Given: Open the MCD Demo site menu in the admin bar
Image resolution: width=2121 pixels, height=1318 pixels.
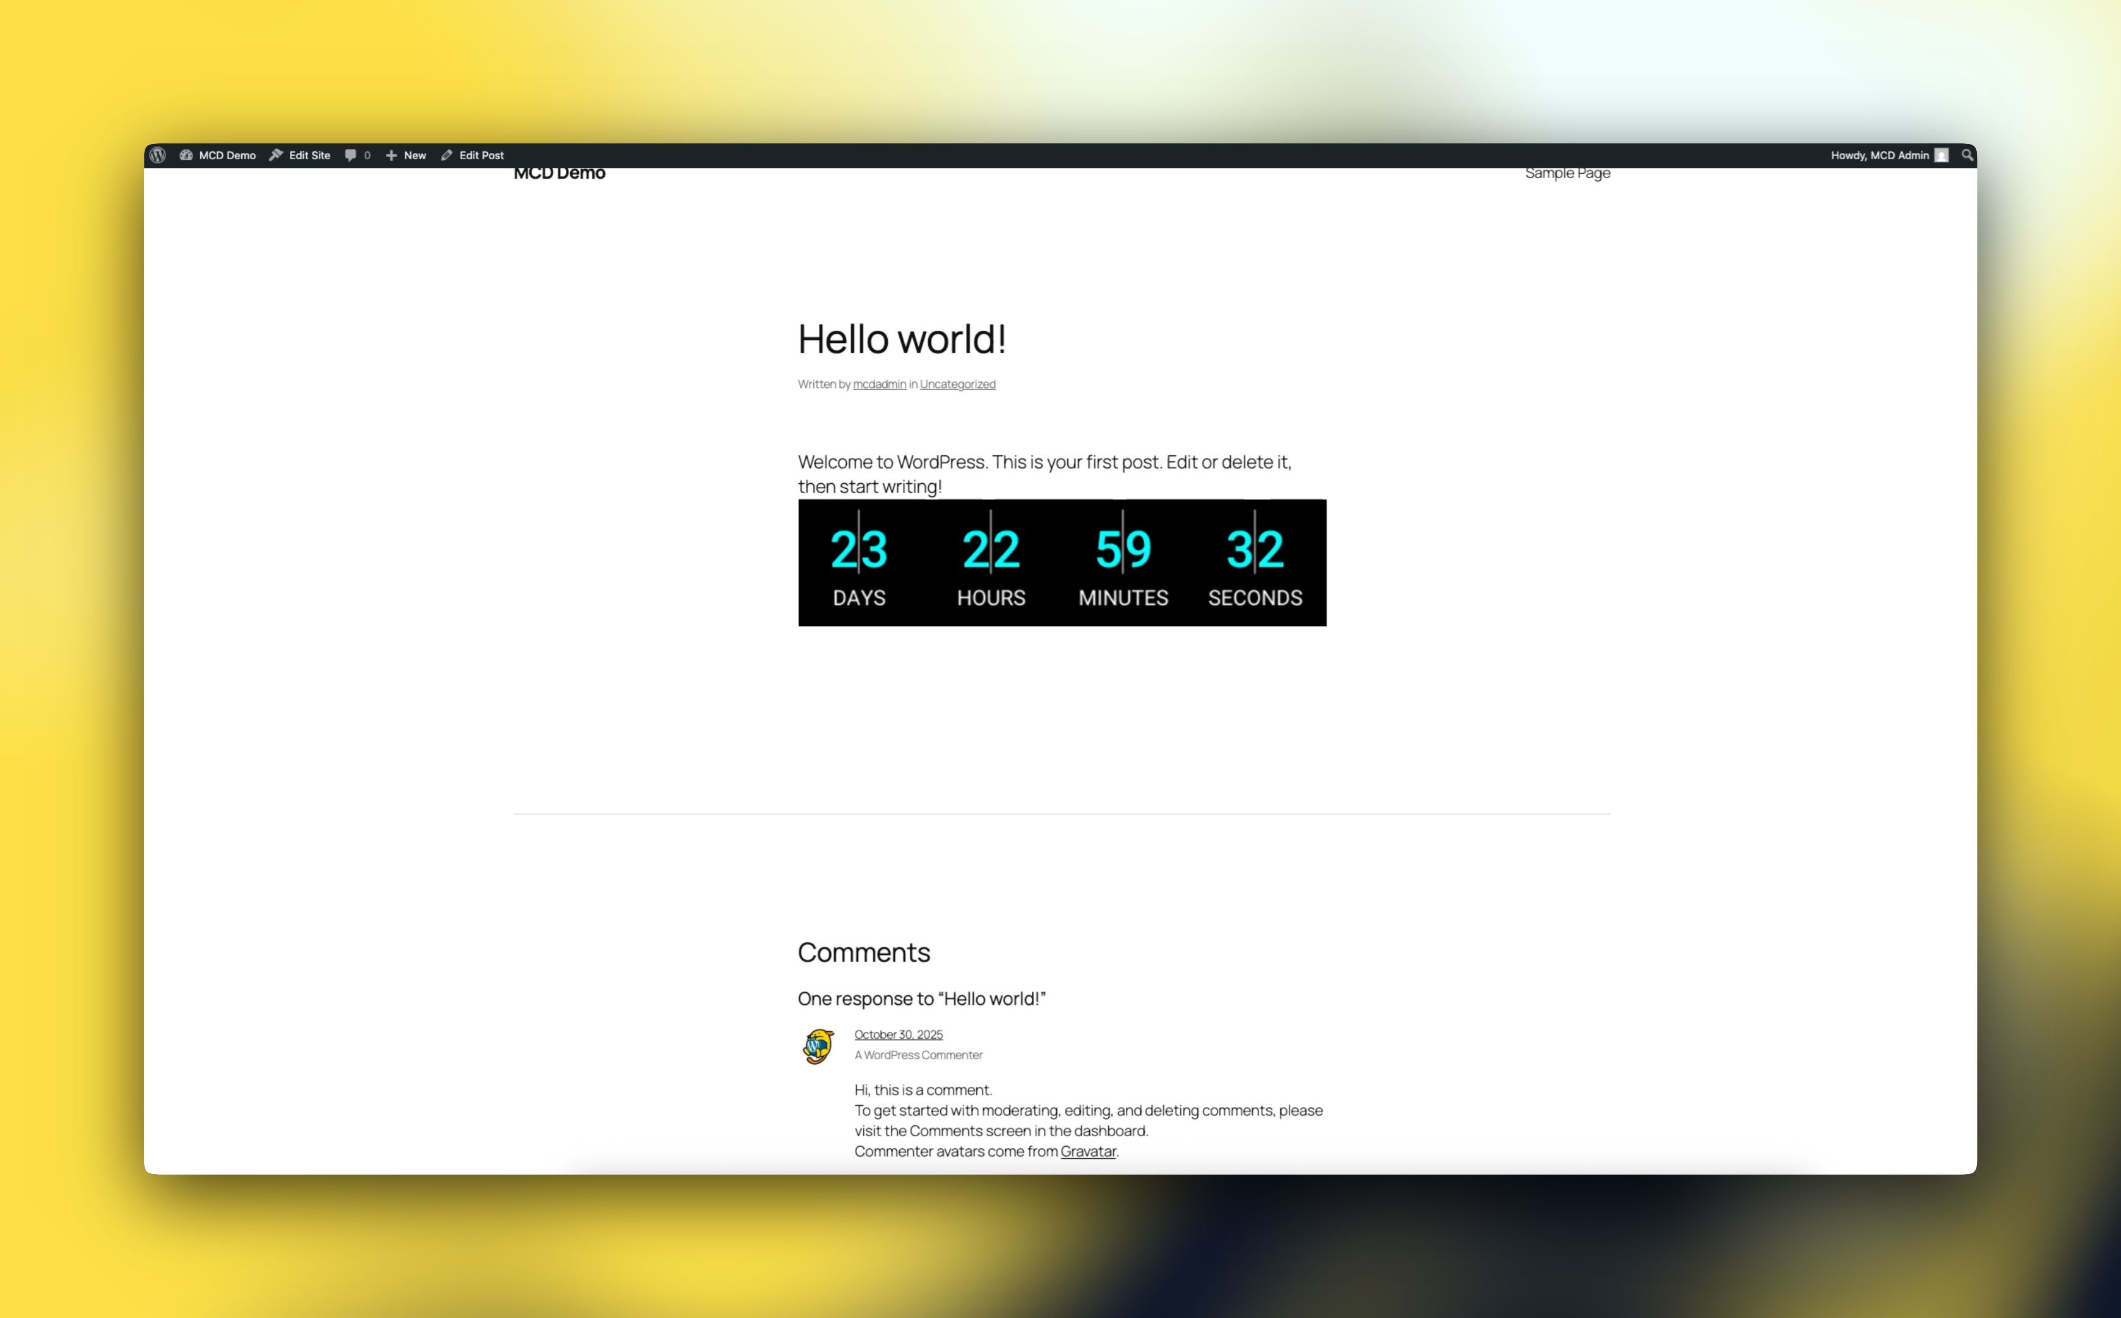Looking at the screenshot, I should point(227,155).
